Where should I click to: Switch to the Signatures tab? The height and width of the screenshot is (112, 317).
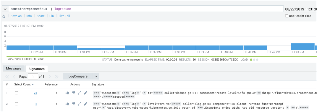(37, 69)
